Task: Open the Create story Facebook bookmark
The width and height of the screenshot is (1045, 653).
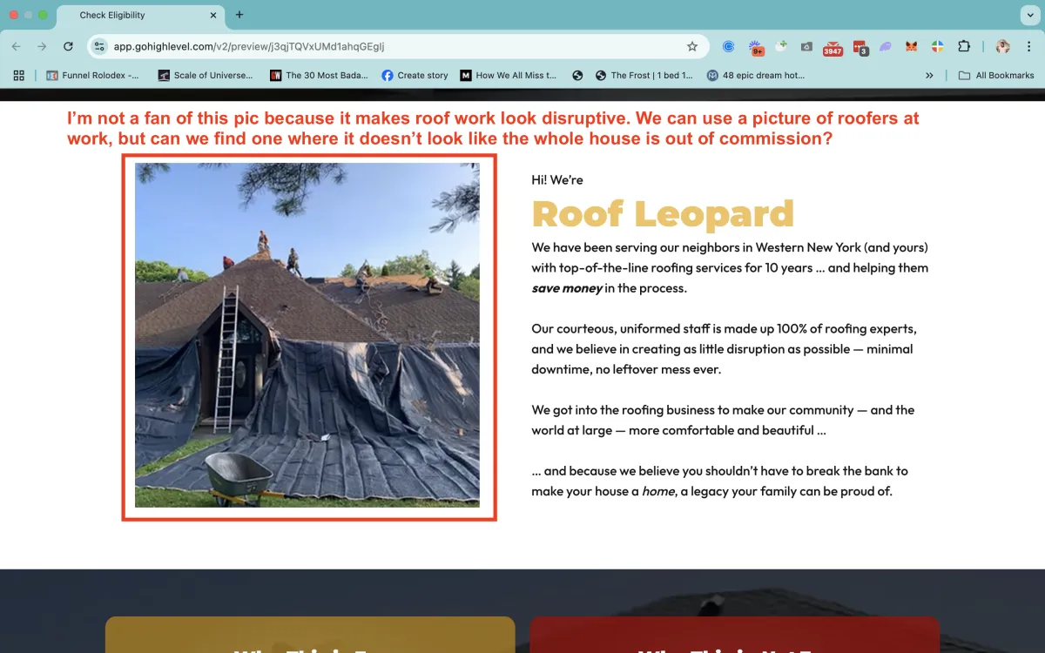Action: (415, 76)
